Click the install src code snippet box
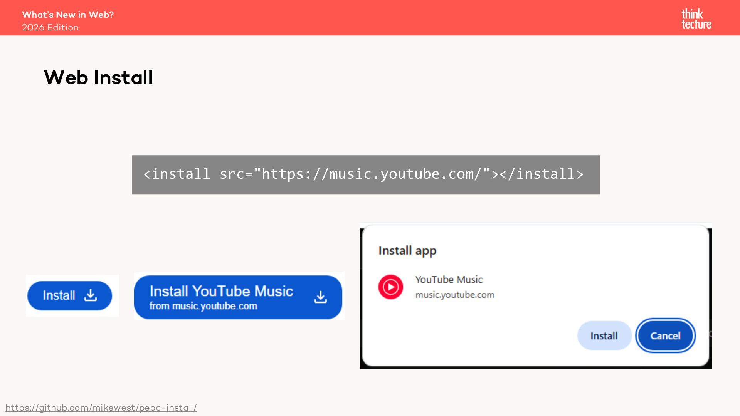This screenshot has width=740, height=416. (365, 174)
